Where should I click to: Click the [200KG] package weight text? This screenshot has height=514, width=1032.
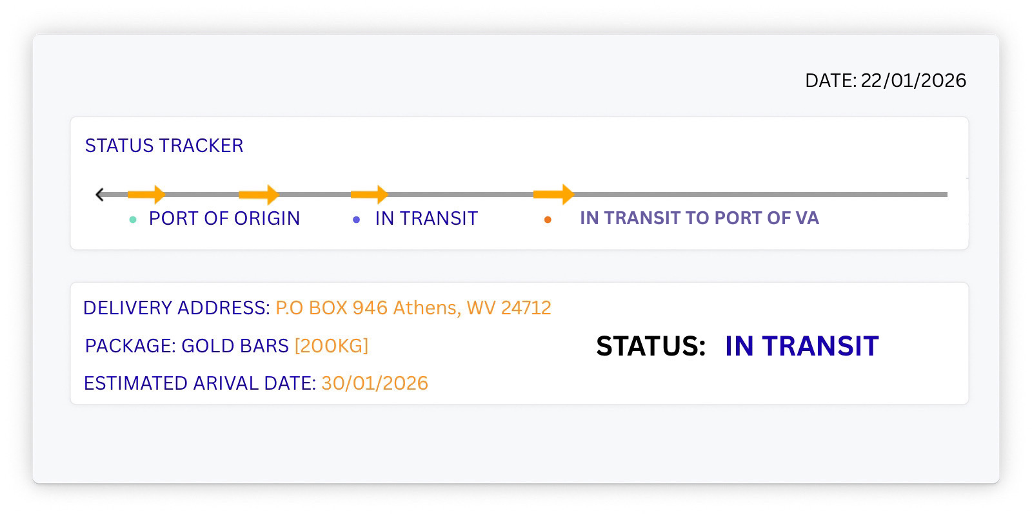click(332, 346)
